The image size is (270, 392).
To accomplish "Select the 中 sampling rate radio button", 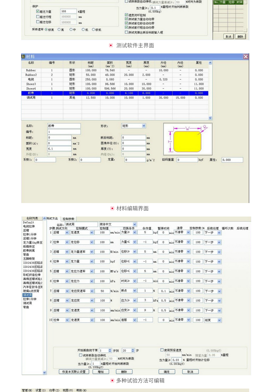I will point(71,30).
